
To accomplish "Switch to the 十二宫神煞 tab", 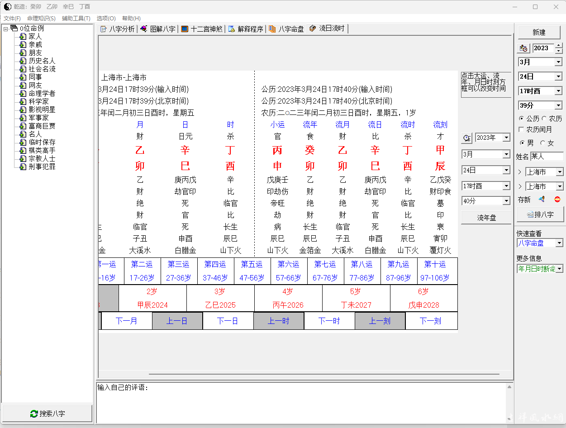I will (202, 29).
